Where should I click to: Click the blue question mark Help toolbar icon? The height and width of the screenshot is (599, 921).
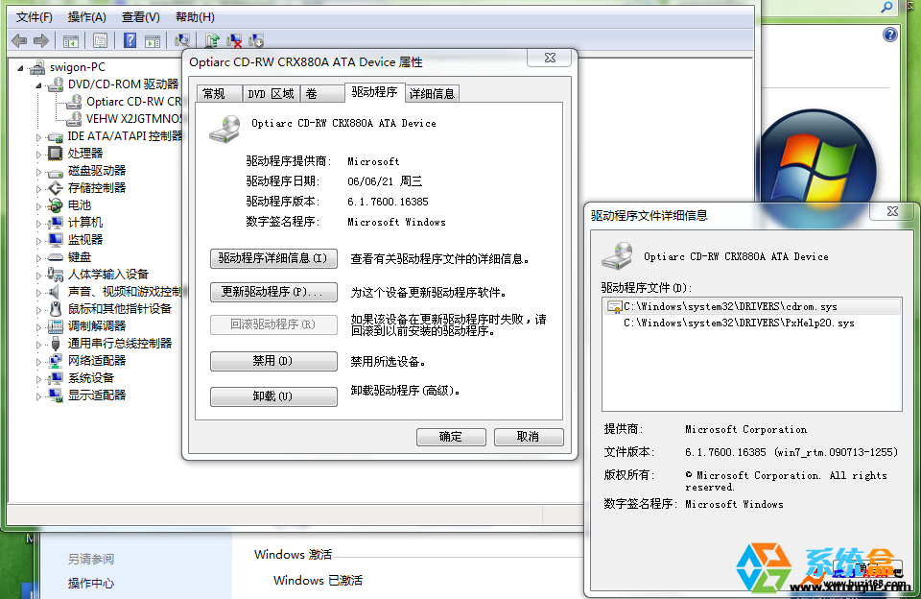pos(130,40)
